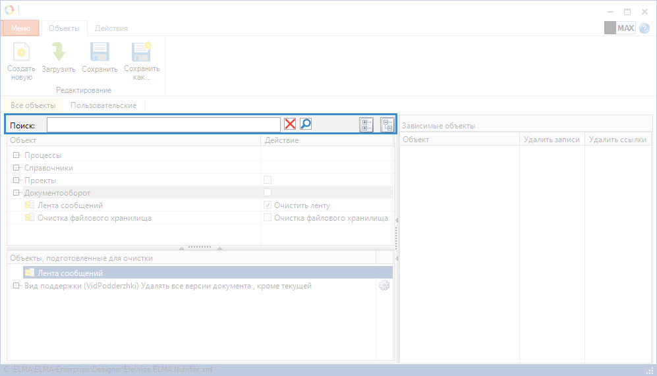Collapse all tree nodes icon

coord(387,124)
